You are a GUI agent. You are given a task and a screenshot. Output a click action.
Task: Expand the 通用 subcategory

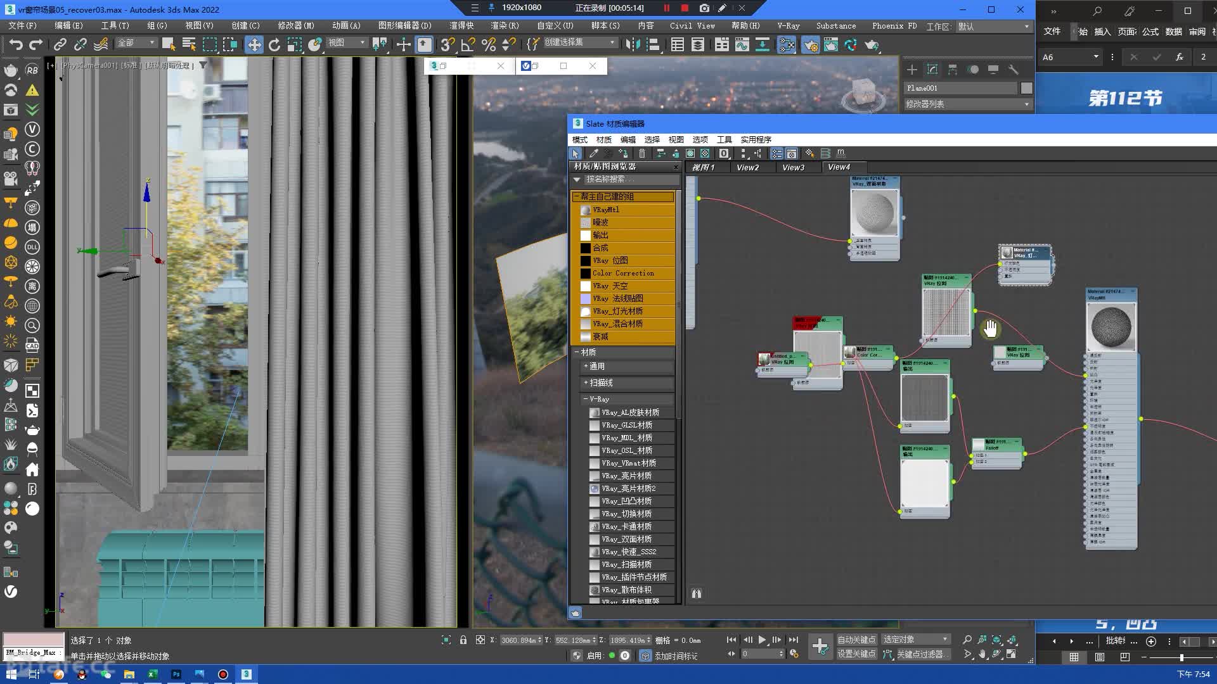(x=586, y=366)
